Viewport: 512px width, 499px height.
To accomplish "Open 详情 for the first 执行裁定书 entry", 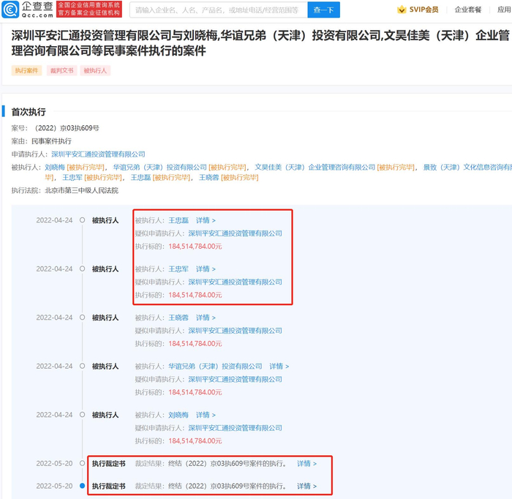I will (306, 464).
